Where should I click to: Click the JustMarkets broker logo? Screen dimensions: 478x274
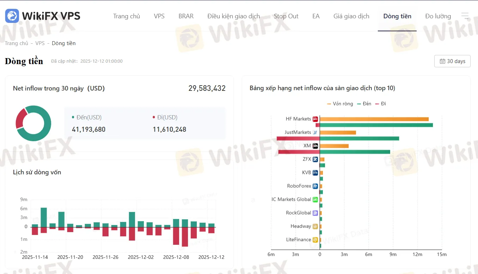pyautogui.click(x=315, y=132)
